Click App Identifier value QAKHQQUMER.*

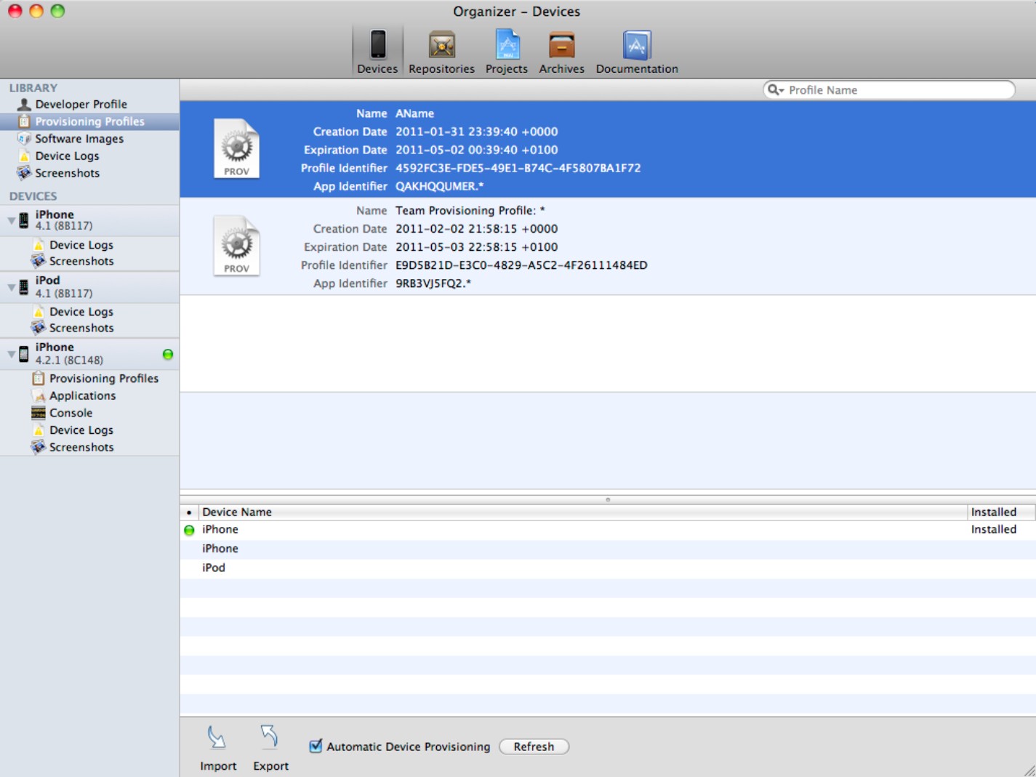439,186
